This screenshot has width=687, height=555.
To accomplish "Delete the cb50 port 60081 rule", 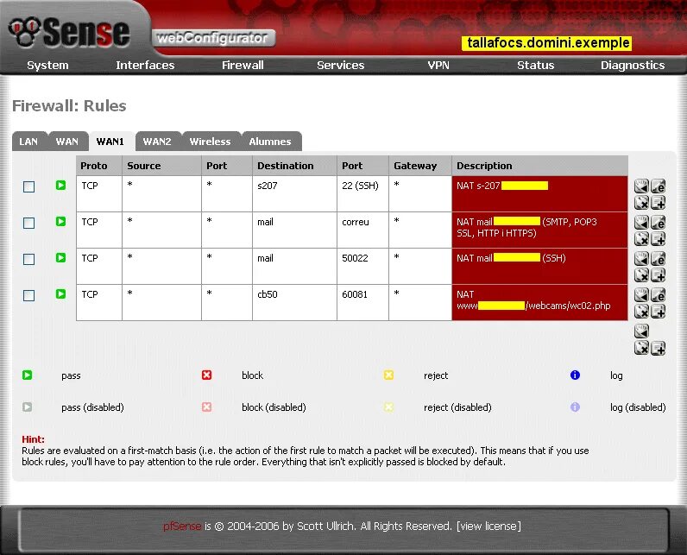I will coord(641,312).
